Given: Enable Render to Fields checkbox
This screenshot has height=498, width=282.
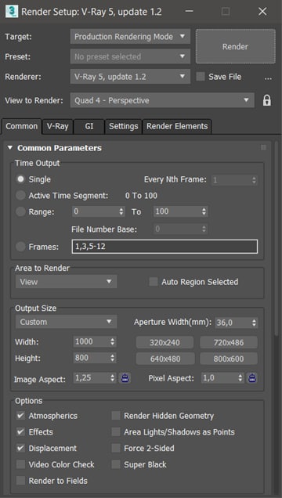Looking at the screenshot, I should [x=20, y=481].
